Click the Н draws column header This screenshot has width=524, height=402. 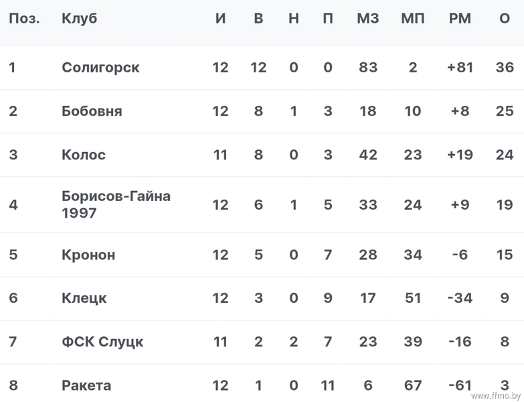(x=294, y=18)
